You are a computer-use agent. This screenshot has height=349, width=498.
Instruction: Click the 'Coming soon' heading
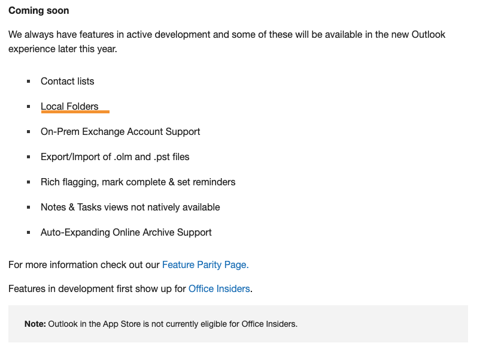click(x=39, y=11)
